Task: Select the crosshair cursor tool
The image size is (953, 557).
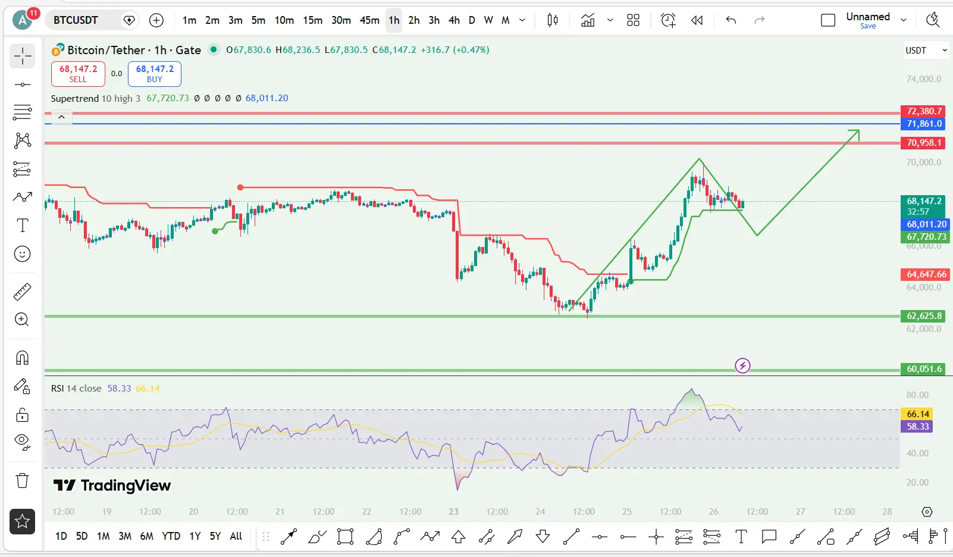Action: tap(23, 56)
